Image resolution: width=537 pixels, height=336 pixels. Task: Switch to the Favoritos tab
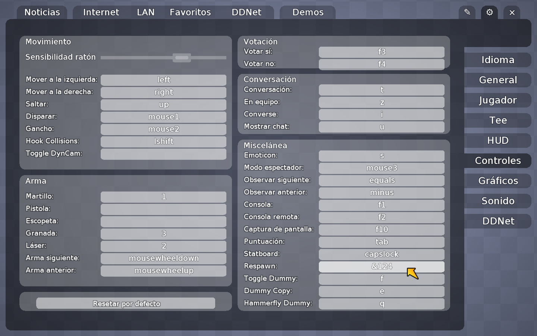tap(190, 12)
